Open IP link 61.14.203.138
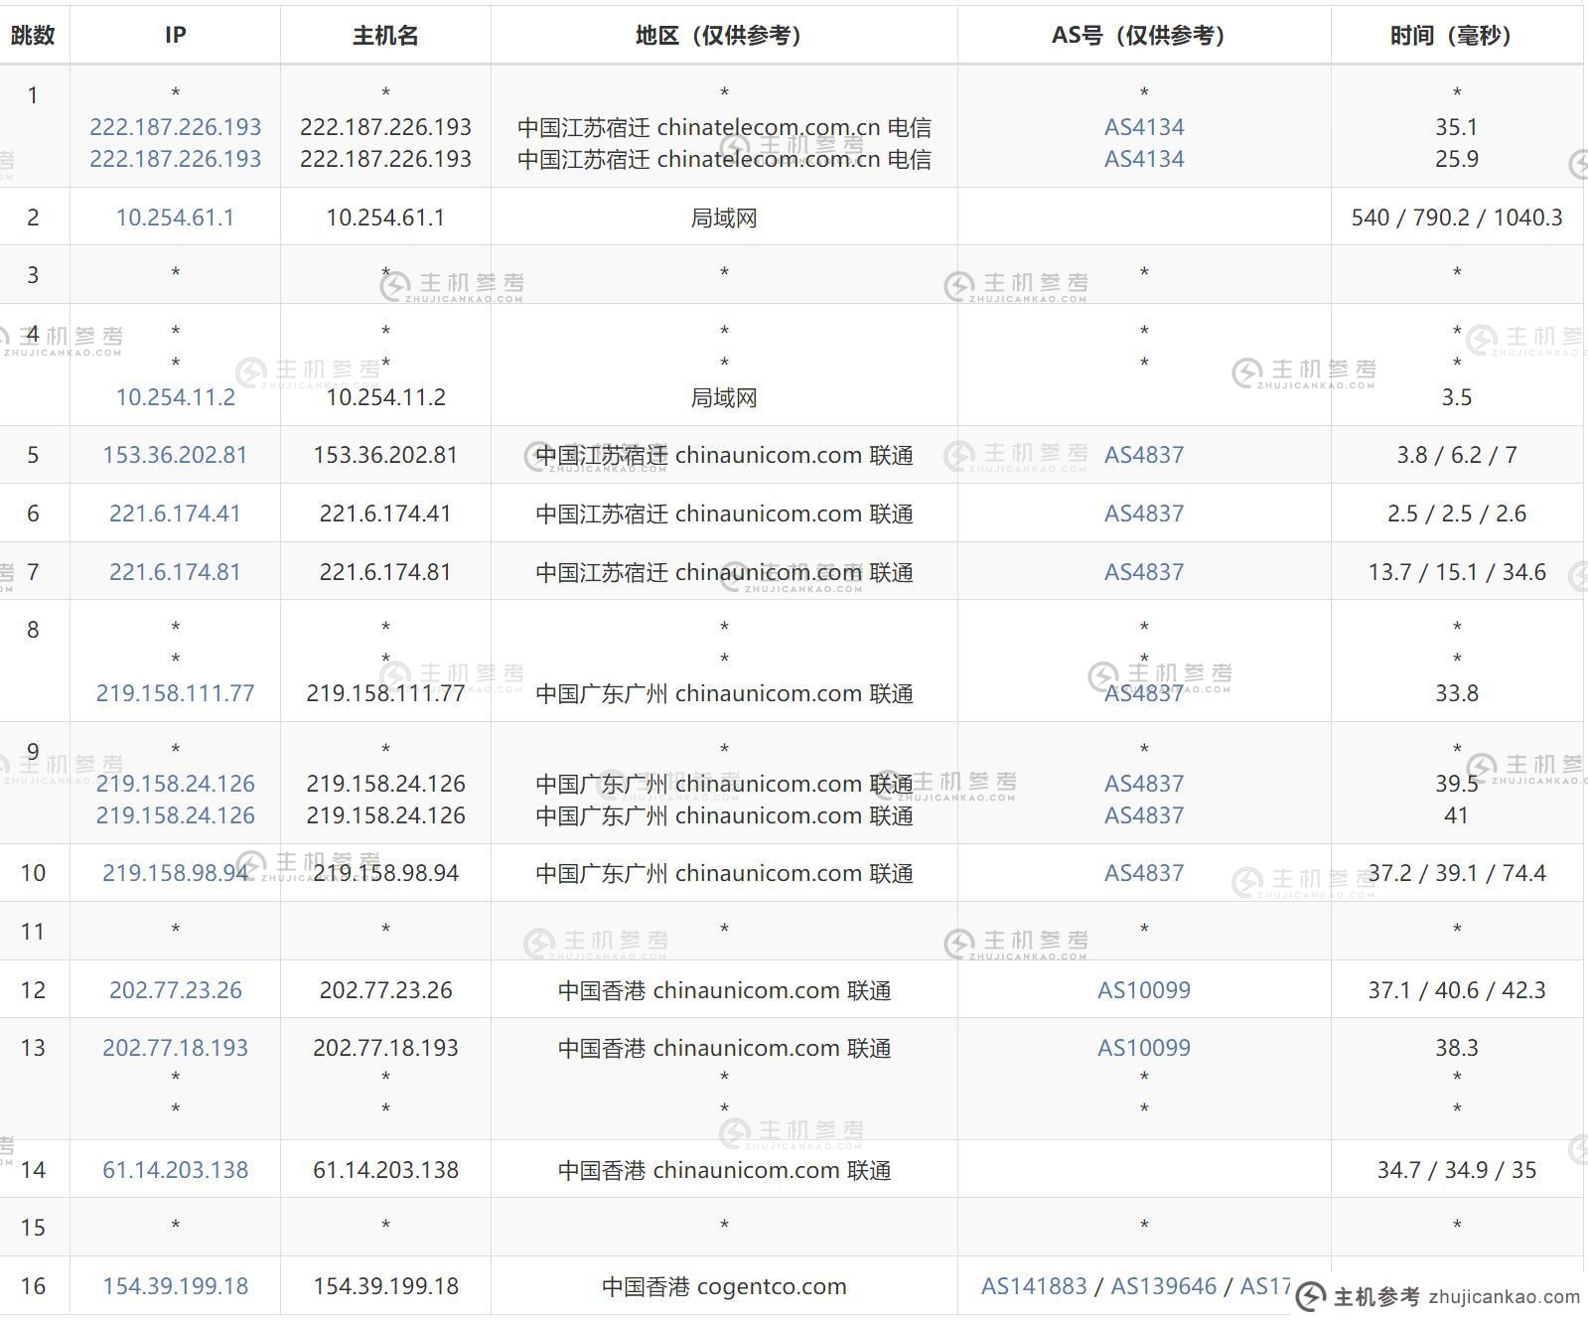The width and height of the screenshot is (1588, 1321). pyautogui.click(x=175, y=1170)
